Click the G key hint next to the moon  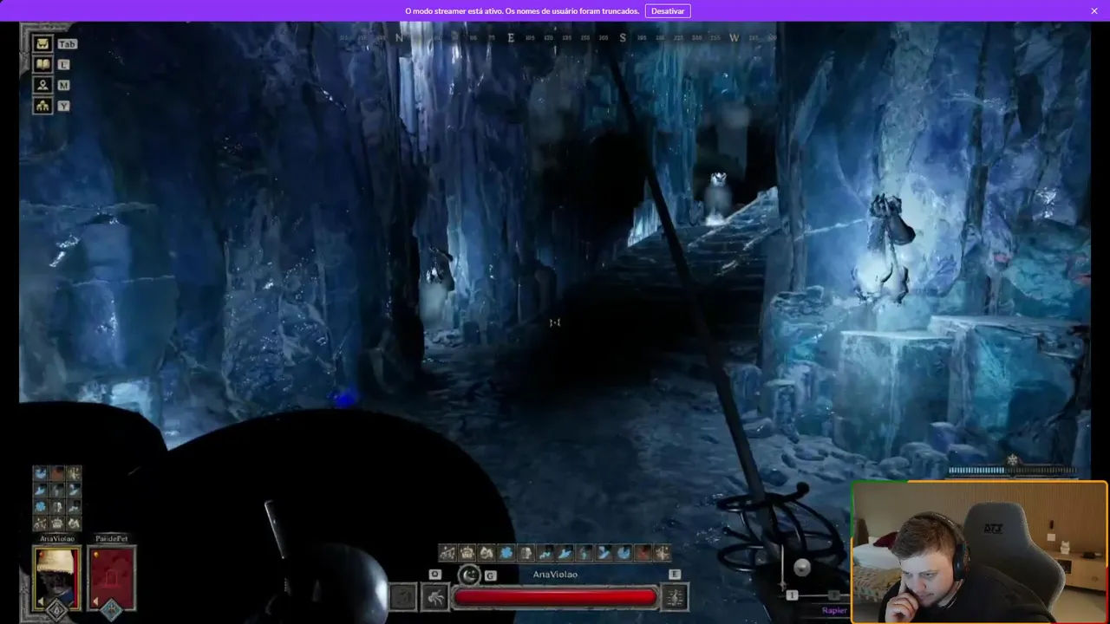click(491, 575)
